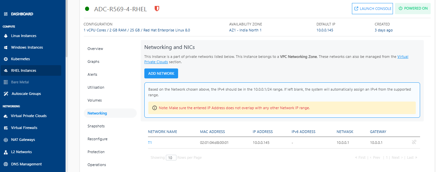Go to Last page in pagination

[x=412, y=158]
